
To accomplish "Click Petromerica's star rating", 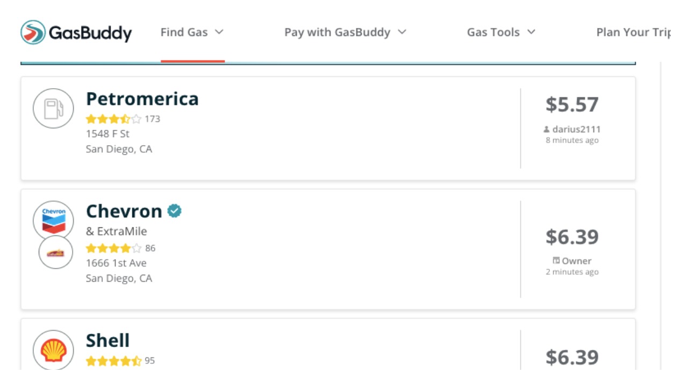I will pyautogui.click(x=113, y=119).
